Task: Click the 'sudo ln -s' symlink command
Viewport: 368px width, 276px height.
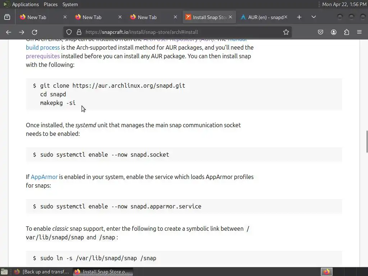Action: click(98, 258)
